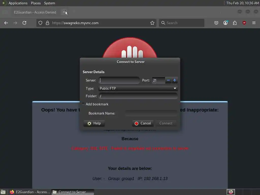Click the 'IP: 192.168.1.13' text

point(153,178)
